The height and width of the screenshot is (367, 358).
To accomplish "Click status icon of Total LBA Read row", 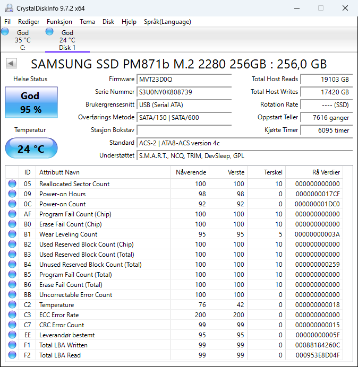I will tap(12, 355).
